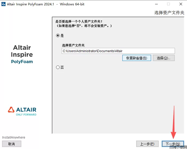The image size is (187, 149).
Task: Cancel installation with 取消 button
Action: pos(12,144)
